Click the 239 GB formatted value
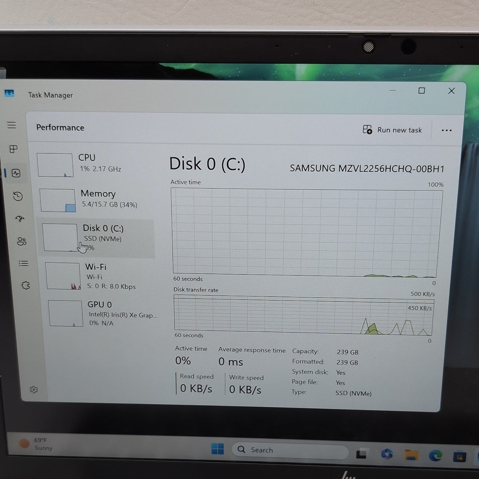Screen dimensions: 479x479 (347, 362)
